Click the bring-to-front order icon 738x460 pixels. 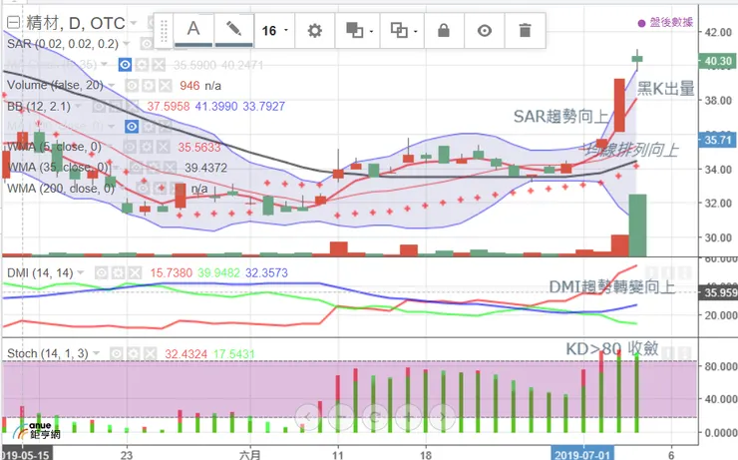tap(357, 31)
